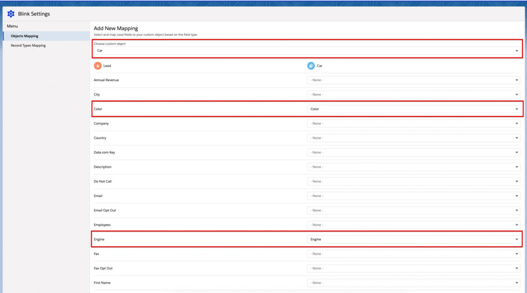Open Description mapping dropdown
Screen dimensions: 527x293
(414, 167)
